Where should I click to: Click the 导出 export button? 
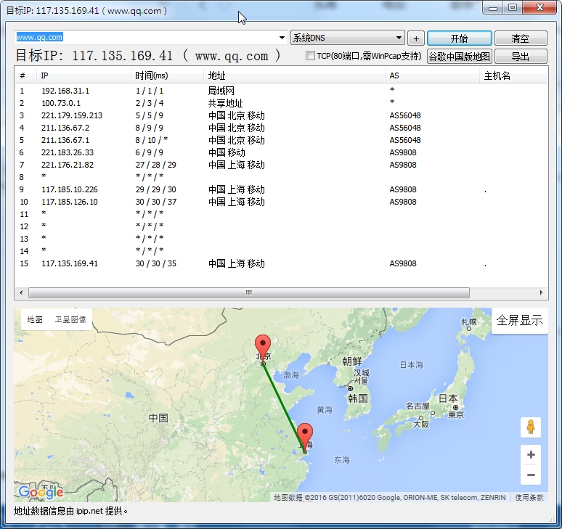coord(521,56)
